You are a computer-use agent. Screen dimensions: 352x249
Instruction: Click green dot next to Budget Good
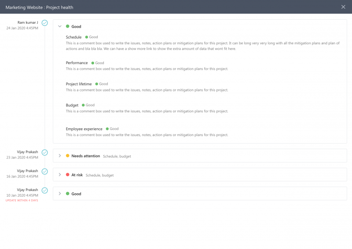coord(83,105)
